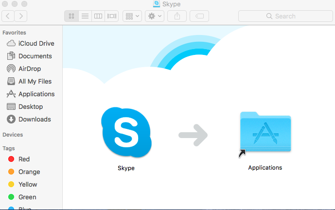Select the Green tag
Image resolution: width=335 pixels, height=210 pixels.
coord(31,197)
